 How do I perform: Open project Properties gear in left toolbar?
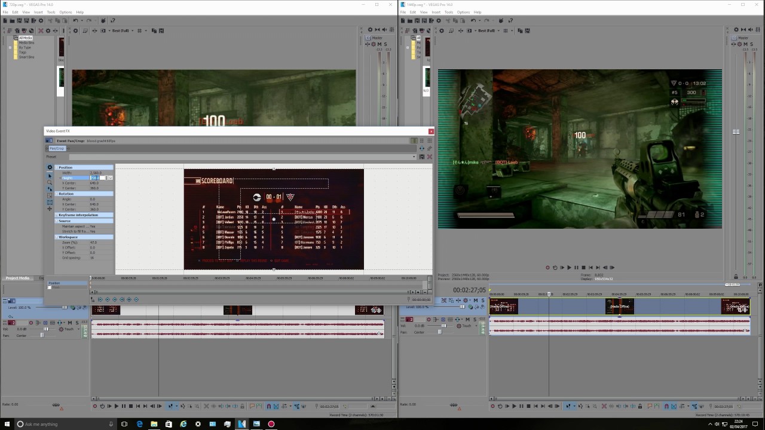point(41,21)
